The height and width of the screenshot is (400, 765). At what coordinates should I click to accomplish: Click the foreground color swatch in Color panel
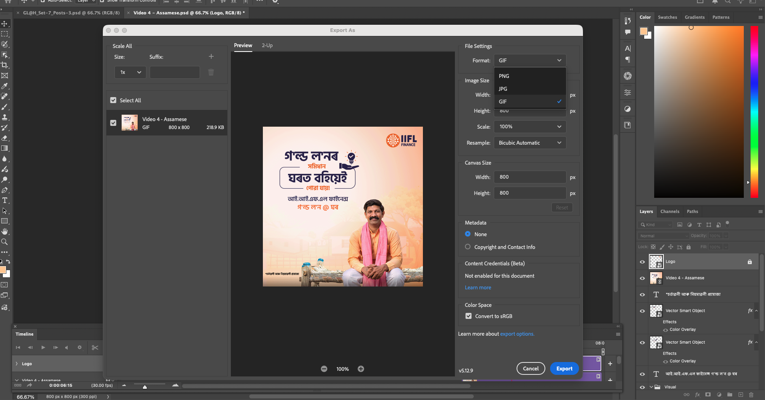(x=643, y=31)
